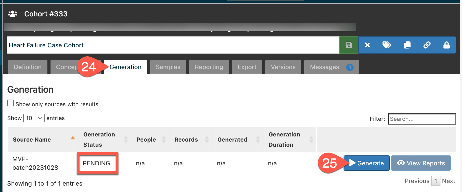The width and height of the screenshot is (462, 192).
Task: Click the link icon button
Action: [427, 45]
